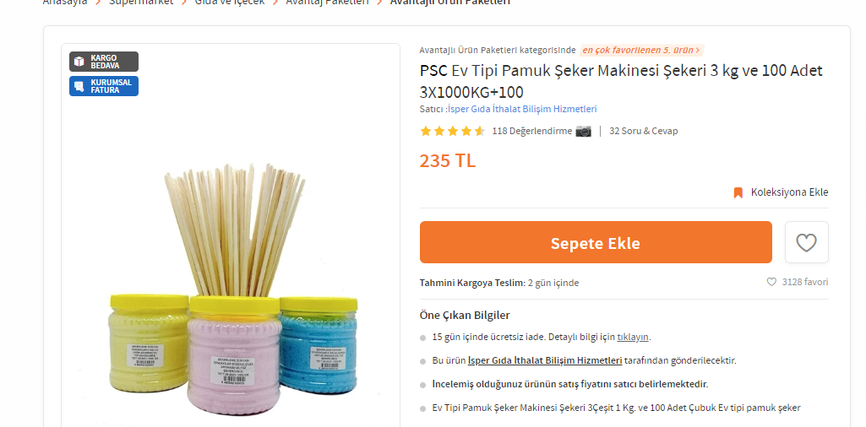Screen dimensions: 866x427
Task: Click the Koleksiyona Ekle bookmark icon
Action: pos(738,192)
